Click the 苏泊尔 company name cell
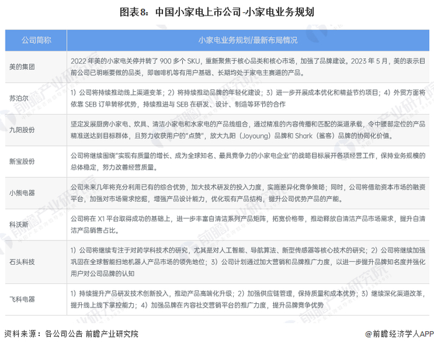 coord(19,98)
